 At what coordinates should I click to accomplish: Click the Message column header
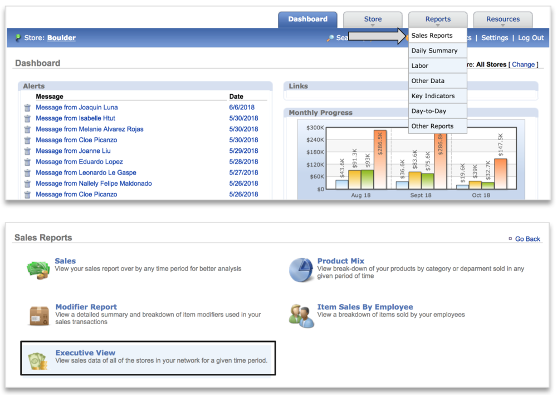pyautogui.click(x=50, y=97)
